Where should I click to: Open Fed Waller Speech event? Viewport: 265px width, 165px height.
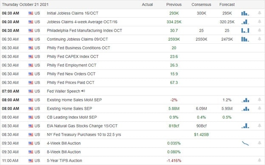tap(63, 91)
